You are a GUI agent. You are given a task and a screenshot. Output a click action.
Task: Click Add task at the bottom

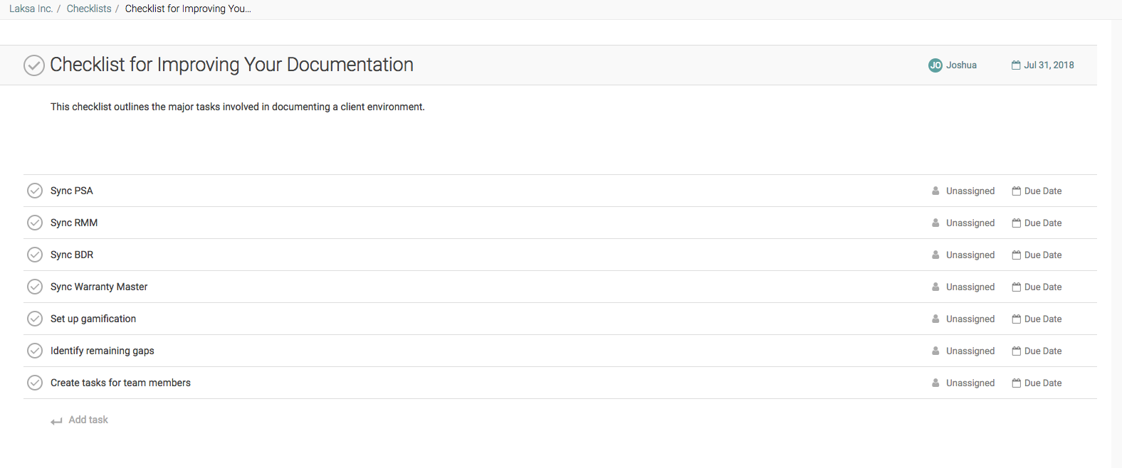(x=88, y=420)
